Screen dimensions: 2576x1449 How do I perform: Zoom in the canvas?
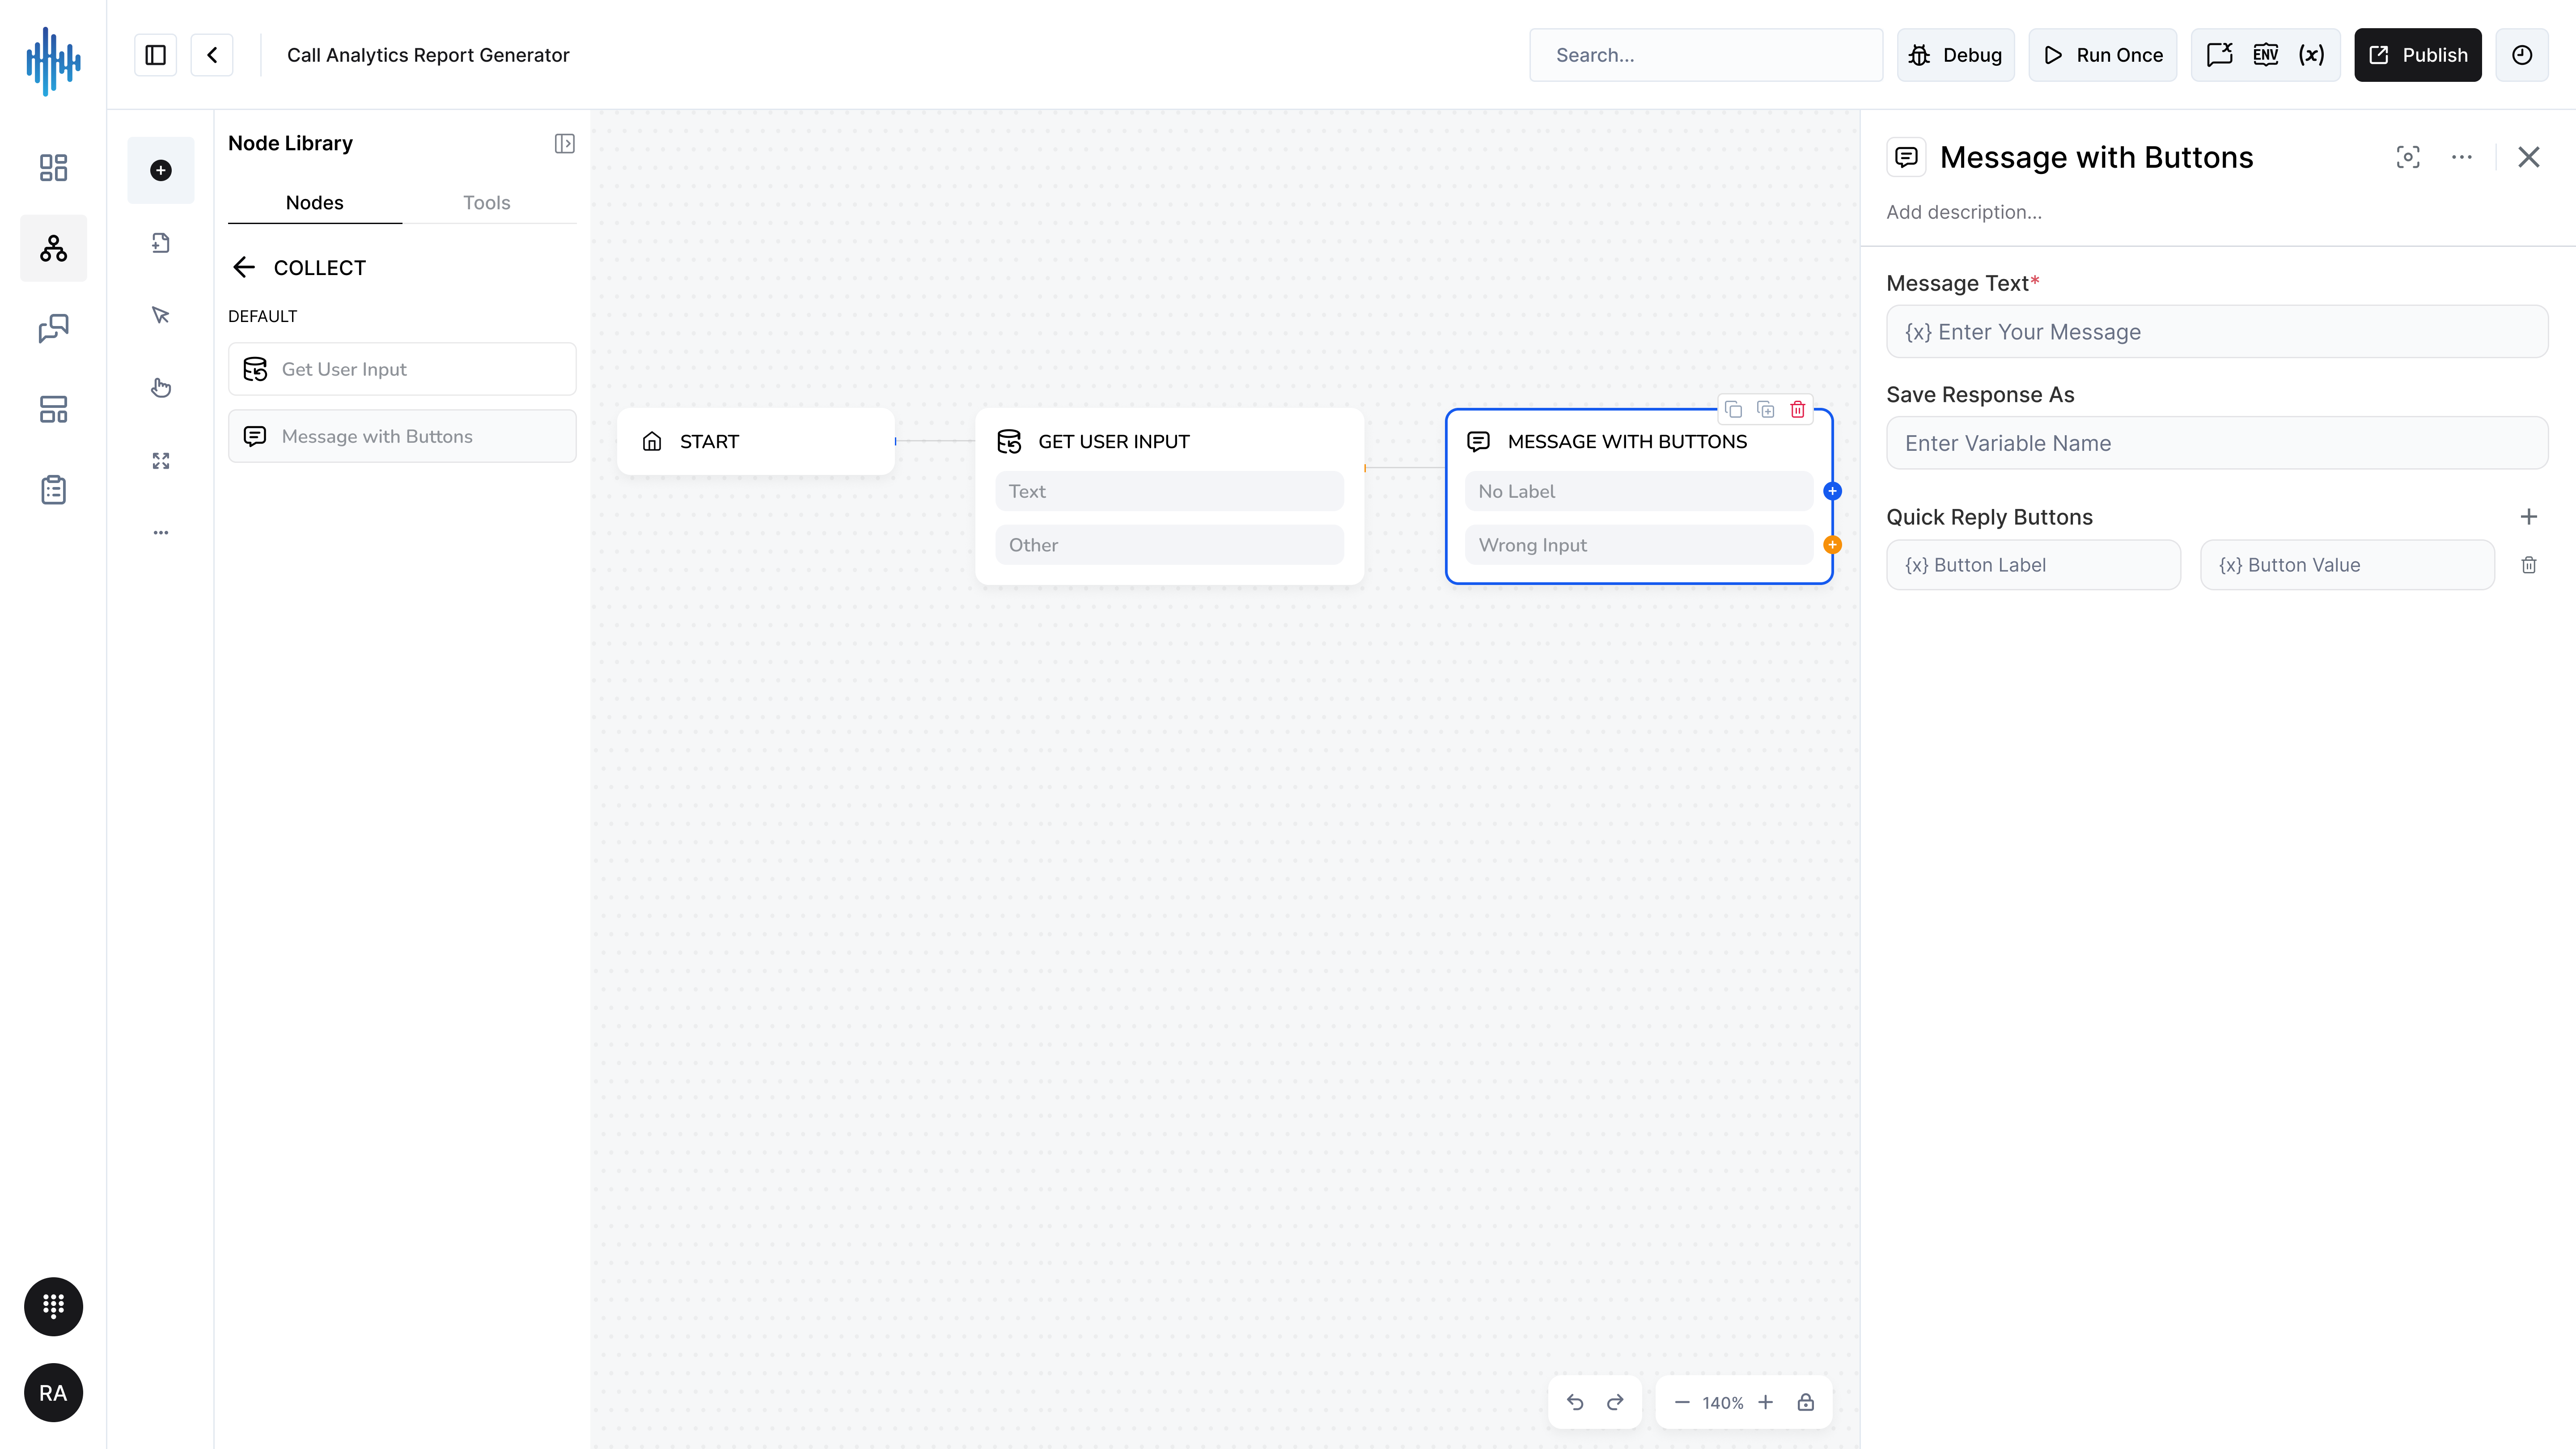point(1765,1402)
